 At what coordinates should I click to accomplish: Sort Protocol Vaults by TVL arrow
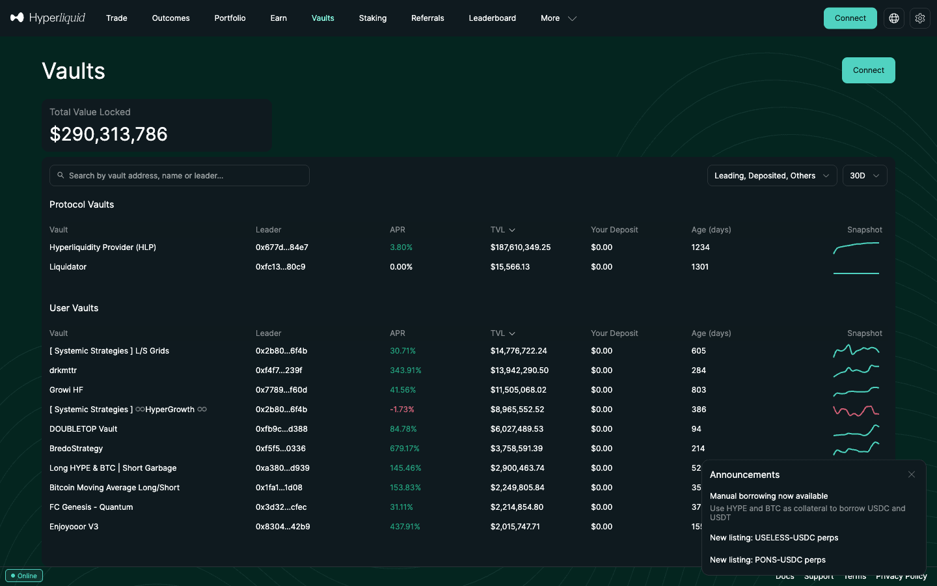[x=512, y=230]
